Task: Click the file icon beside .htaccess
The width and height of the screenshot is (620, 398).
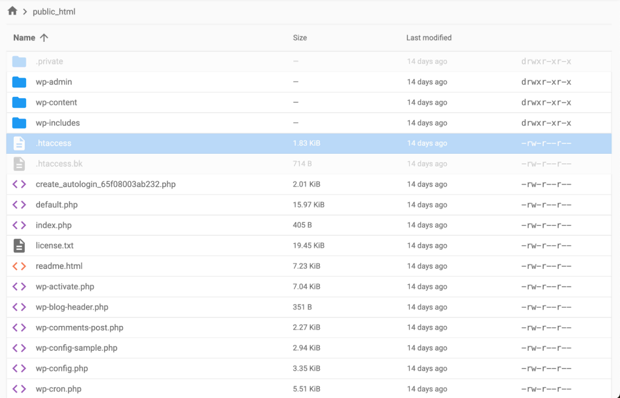Action: [19, 143]
